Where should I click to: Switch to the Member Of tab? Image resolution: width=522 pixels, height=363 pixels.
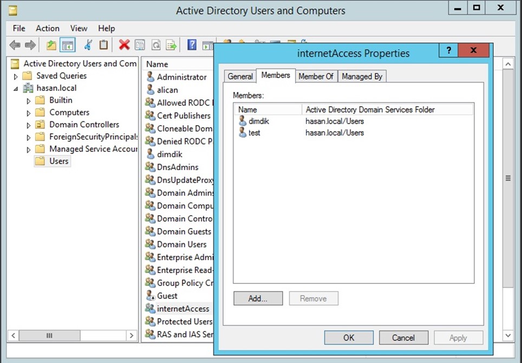pyautogui.click(x=316, y=76)
